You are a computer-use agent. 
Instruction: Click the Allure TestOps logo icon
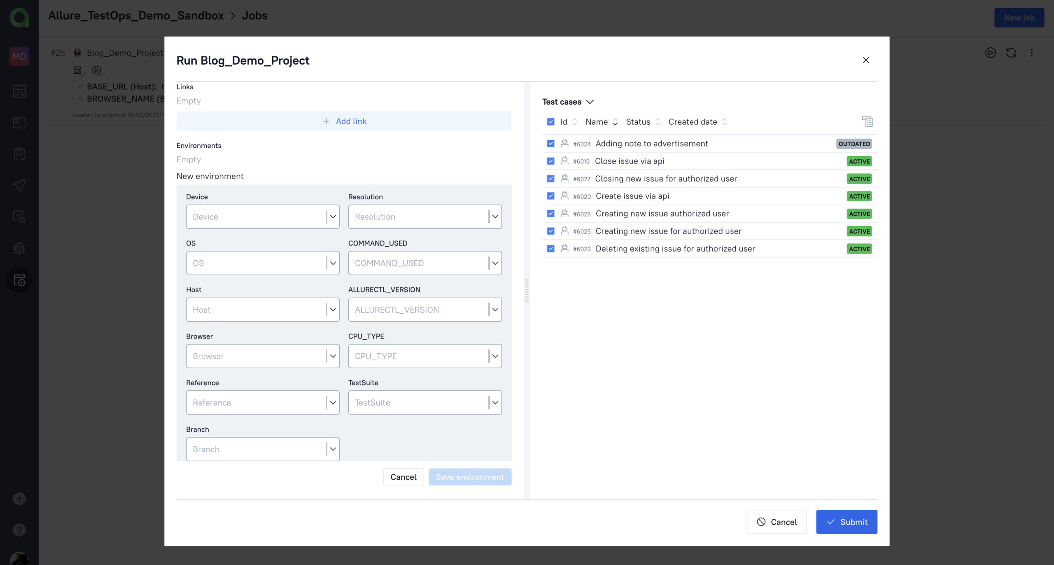19,18
